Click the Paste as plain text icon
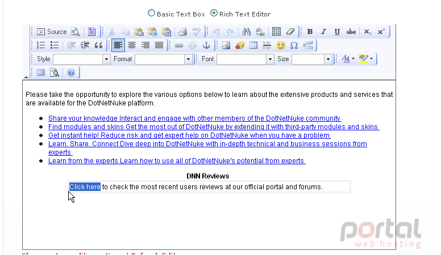 point(153,32)
